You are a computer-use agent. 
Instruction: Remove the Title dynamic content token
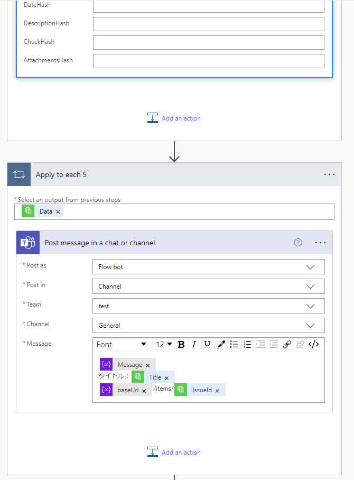[167, 378]
